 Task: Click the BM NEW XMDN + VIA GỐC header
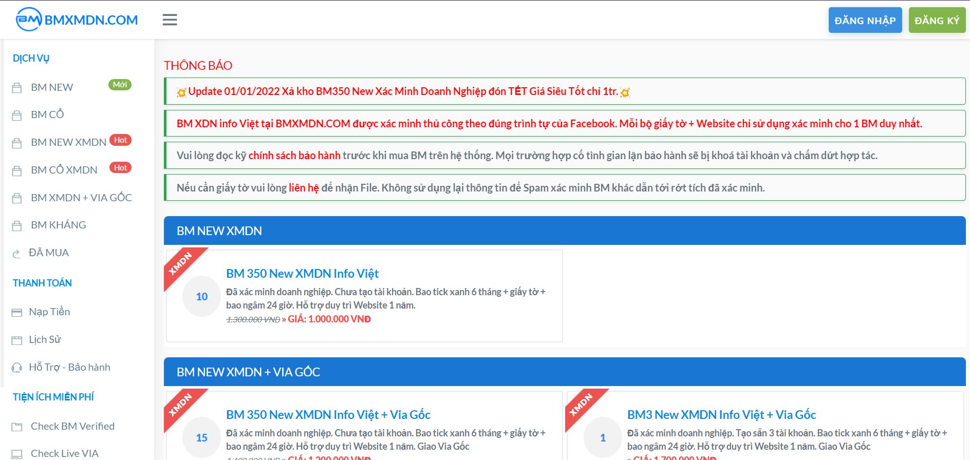[565, 372]
